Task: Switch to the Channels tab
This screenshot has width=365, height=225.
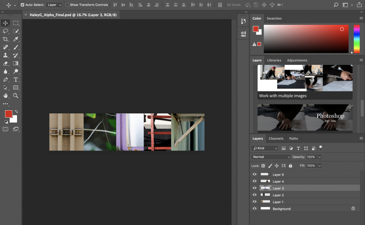Action: pos(276,138)
